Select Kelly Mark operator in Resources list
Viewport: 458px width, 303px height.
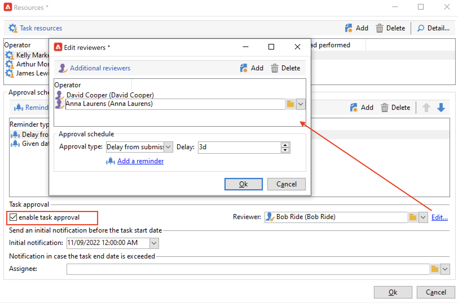click(27, 55)
